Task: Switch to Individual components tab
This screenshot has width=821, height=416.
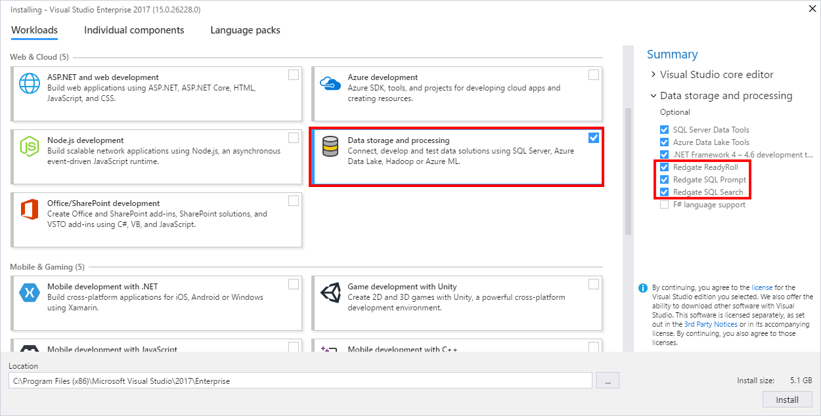Action: pos(134,30)
